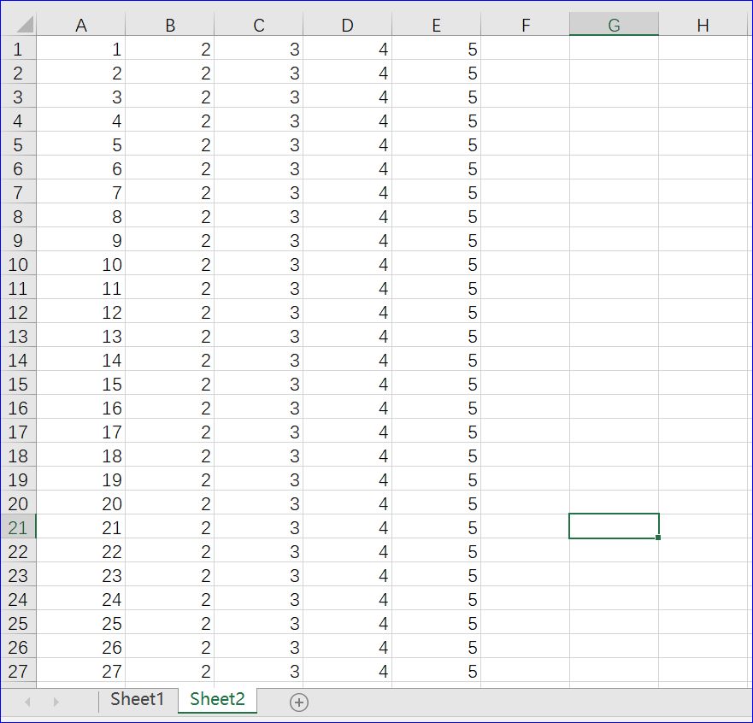Click empty cell F17
The image size is (753, 723).
pyautogui.click(x=525, y=431)
